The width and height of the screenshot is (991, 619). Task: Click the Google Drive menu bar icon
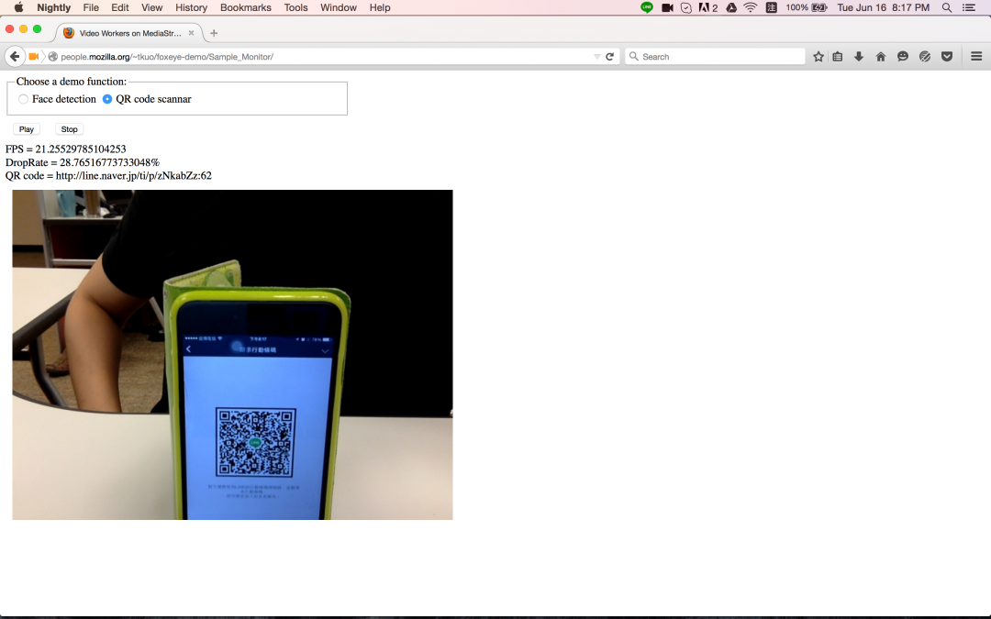[x=731, y=7]
